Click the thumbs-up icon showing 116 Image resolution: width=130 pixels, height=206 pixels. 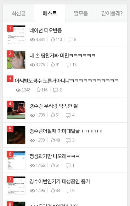[38, 90]
